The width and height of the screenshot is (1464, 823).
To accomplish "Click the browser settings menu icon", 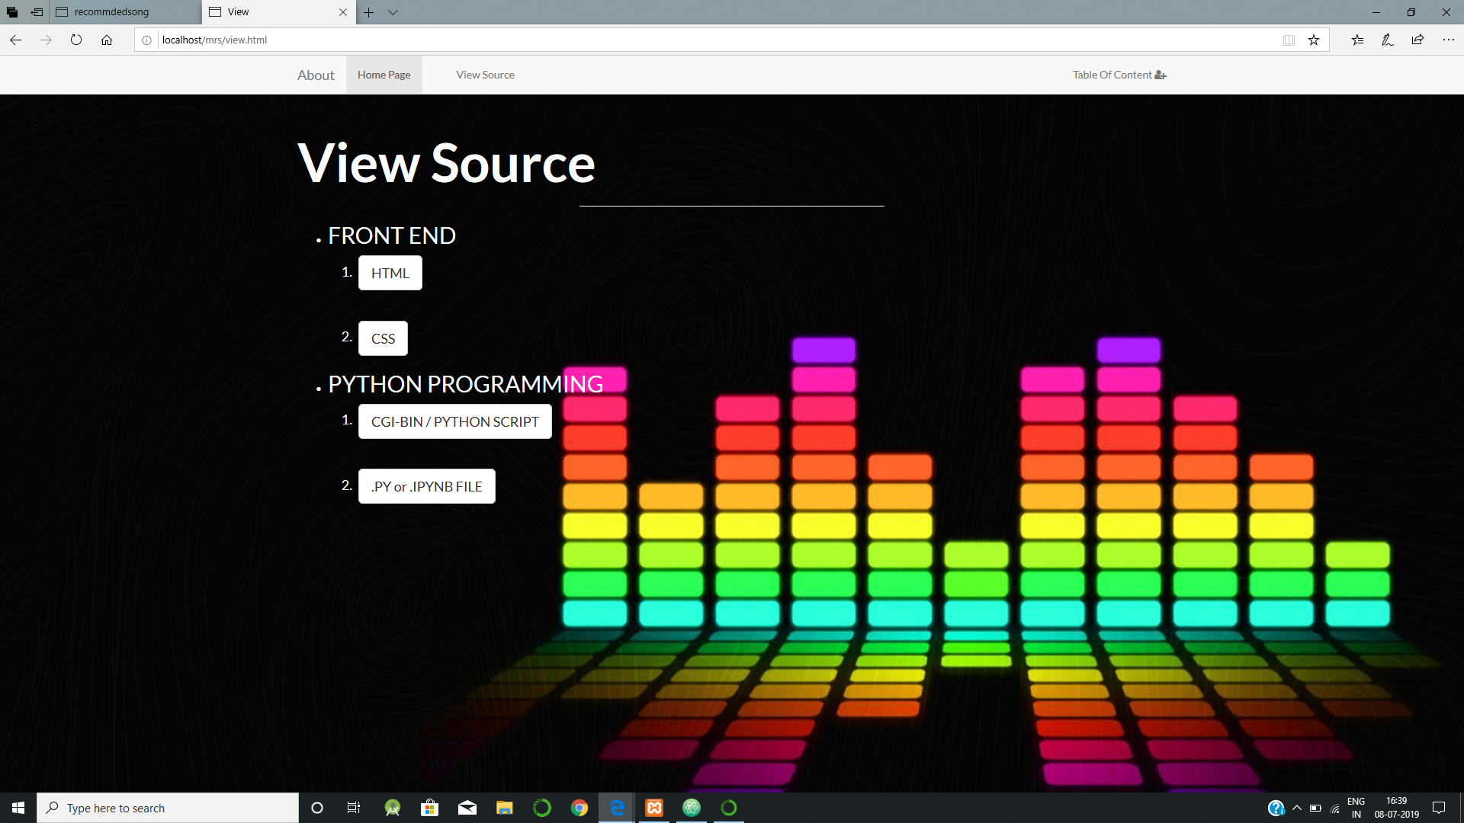I will pos(1448,39).
